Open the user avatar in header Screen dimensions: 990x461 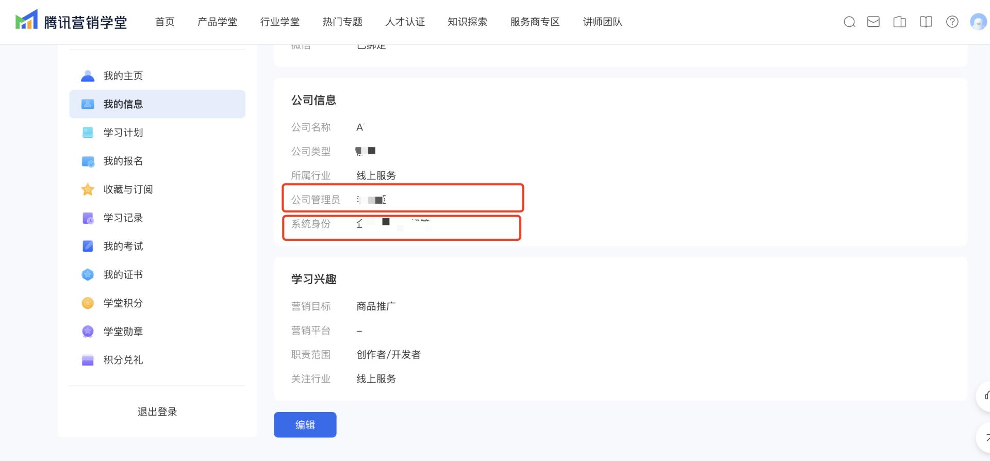[978, 22]
